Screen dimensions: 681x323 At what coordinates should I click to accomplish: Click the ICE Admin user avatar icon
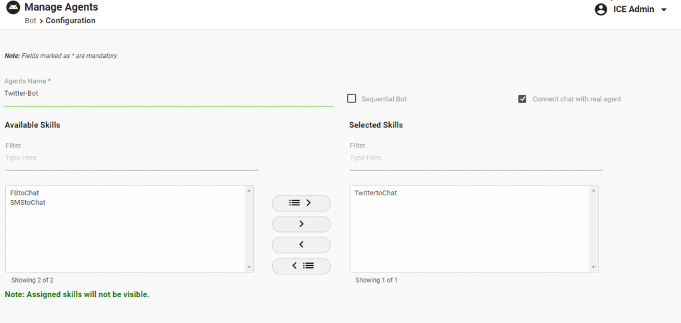point(601,9)
